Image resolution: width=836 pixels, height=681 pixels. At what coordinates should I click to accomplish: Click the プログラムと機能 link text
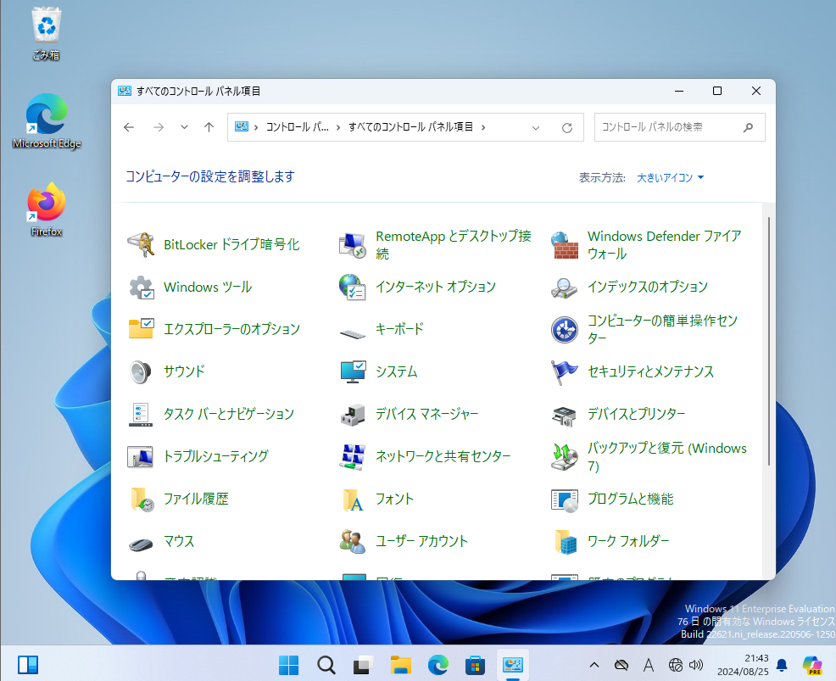click(x=630, y=500)
